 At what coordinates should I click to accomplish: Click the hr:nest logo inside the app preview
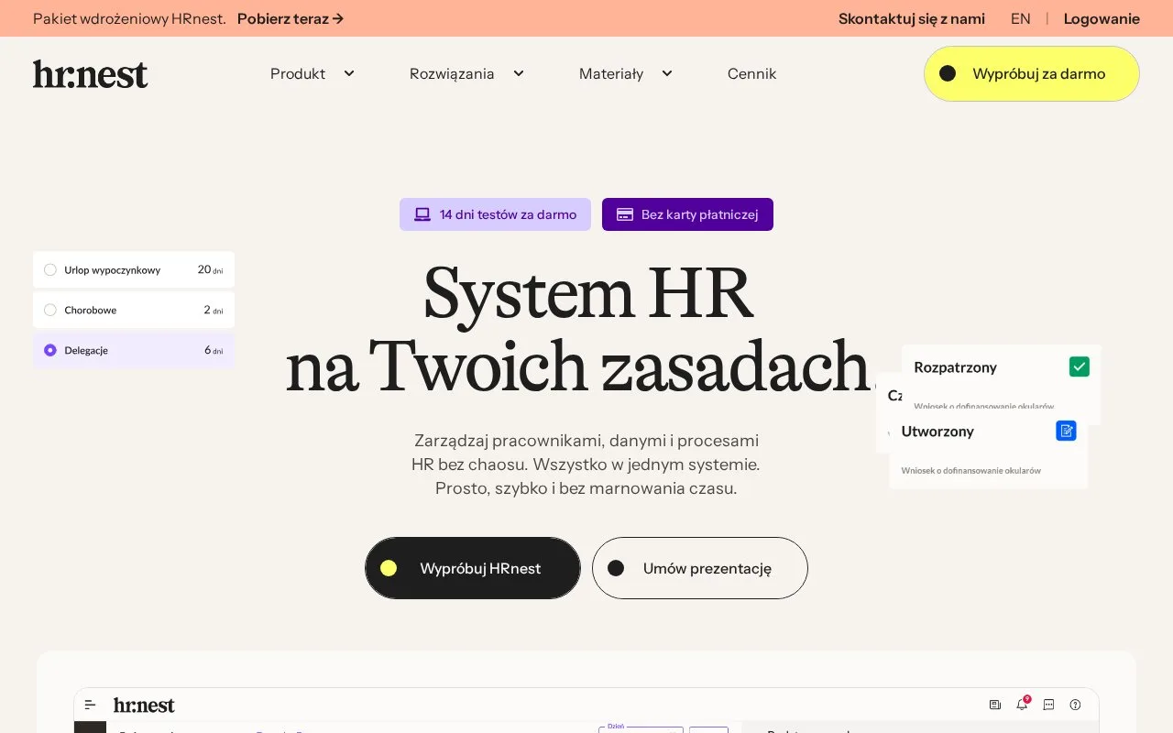(144, 706)
